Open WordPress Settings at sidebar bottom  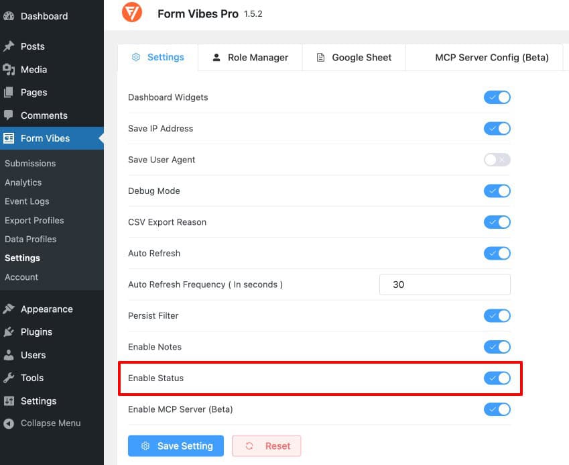[52, 401]
